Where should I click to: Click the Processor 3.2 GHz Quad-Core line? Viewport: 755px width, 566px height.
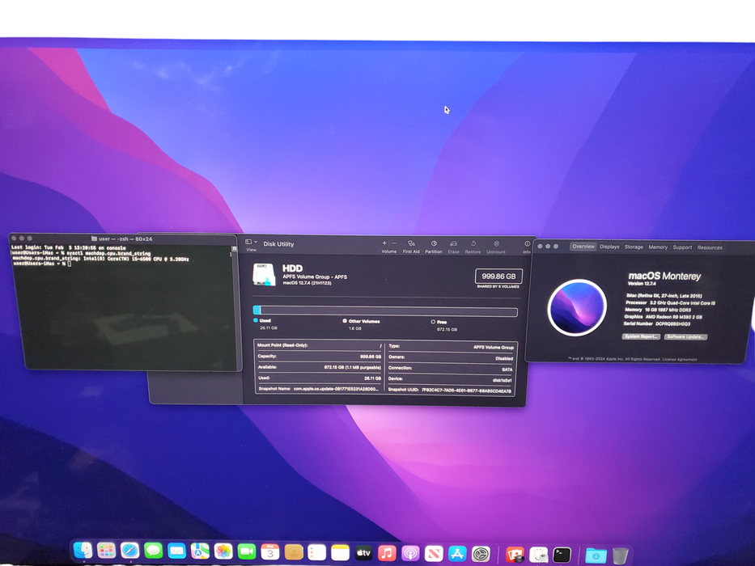[x=671, y=302]
